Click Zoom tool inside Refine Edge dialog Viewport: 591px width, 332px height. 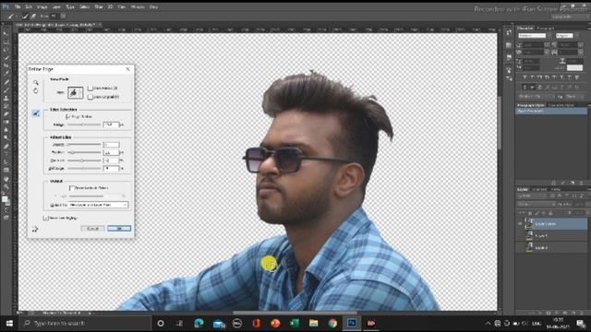click(35, 83)
